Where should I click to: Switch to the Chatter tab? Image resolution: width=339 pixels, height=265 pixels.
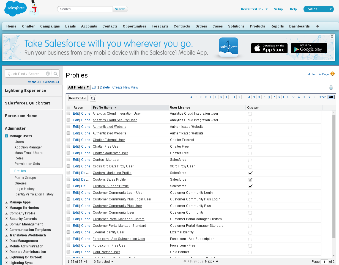(28, 26)
